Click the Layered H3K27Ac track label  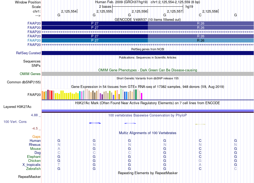click(17, 107)
